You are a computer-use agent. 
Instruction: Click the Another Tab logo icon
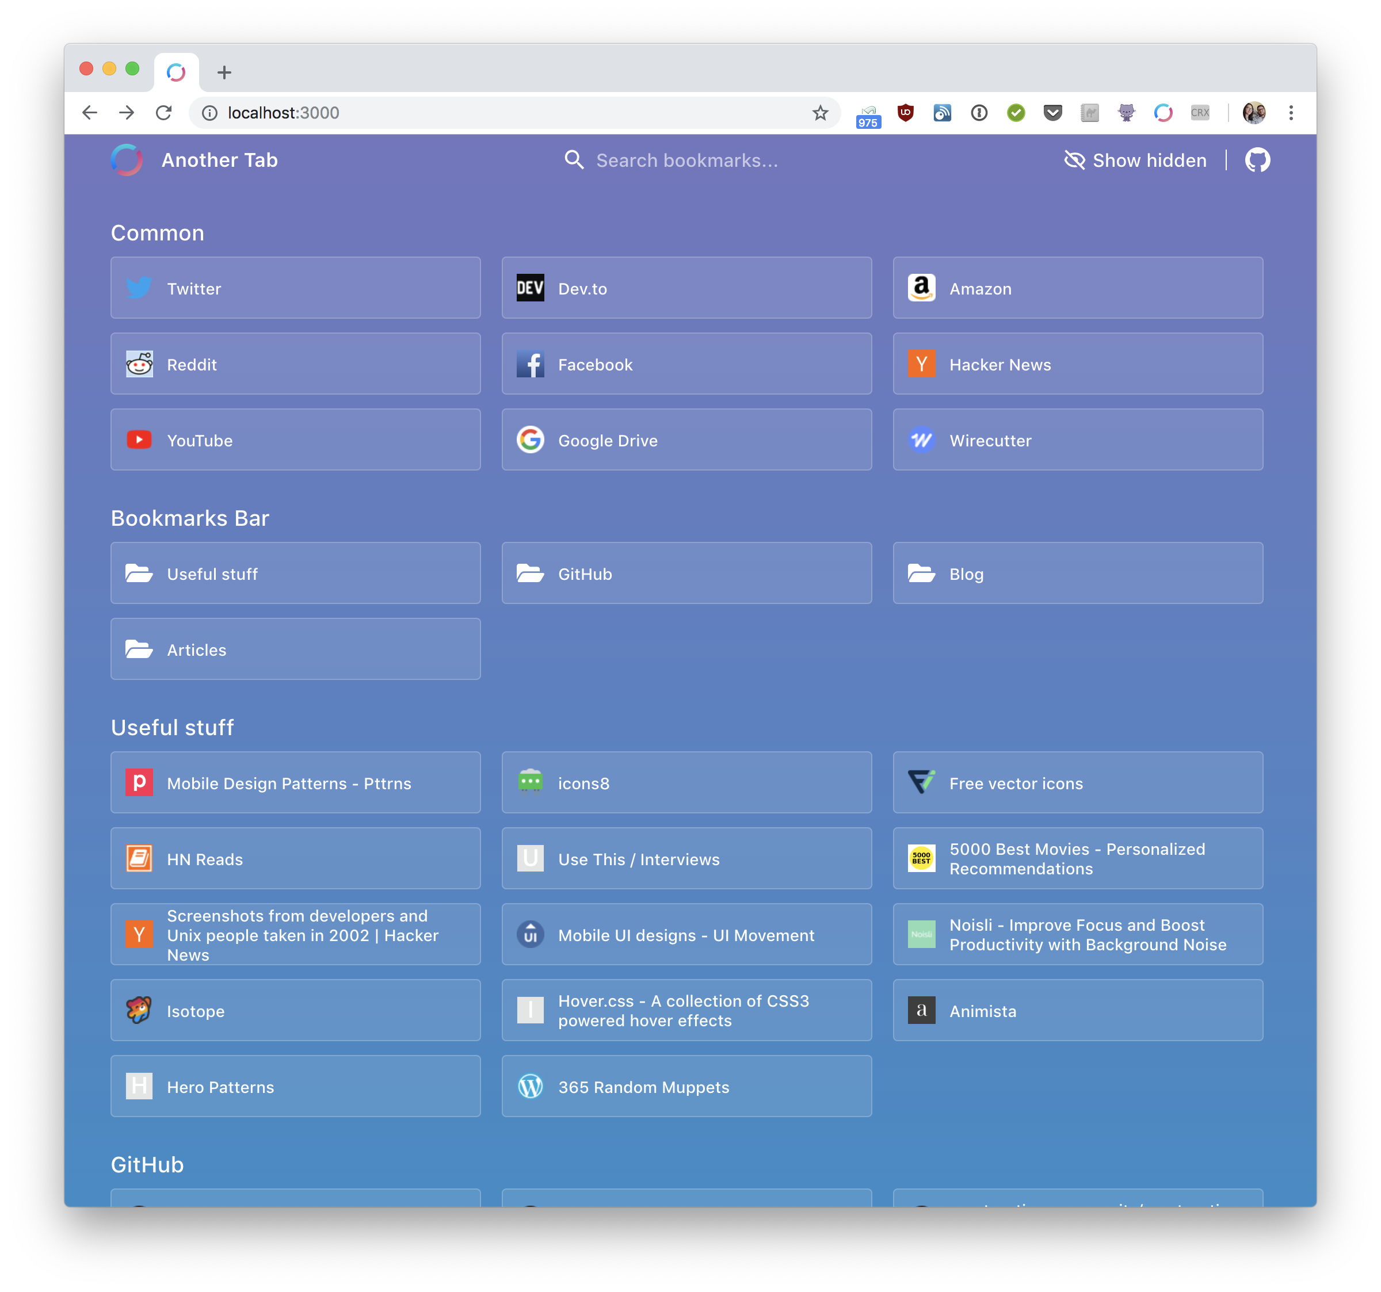pyautogui.click(x=127, y=160)
